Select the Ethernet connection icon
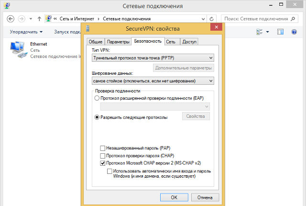Screen dimensions: 306x206 18,50
